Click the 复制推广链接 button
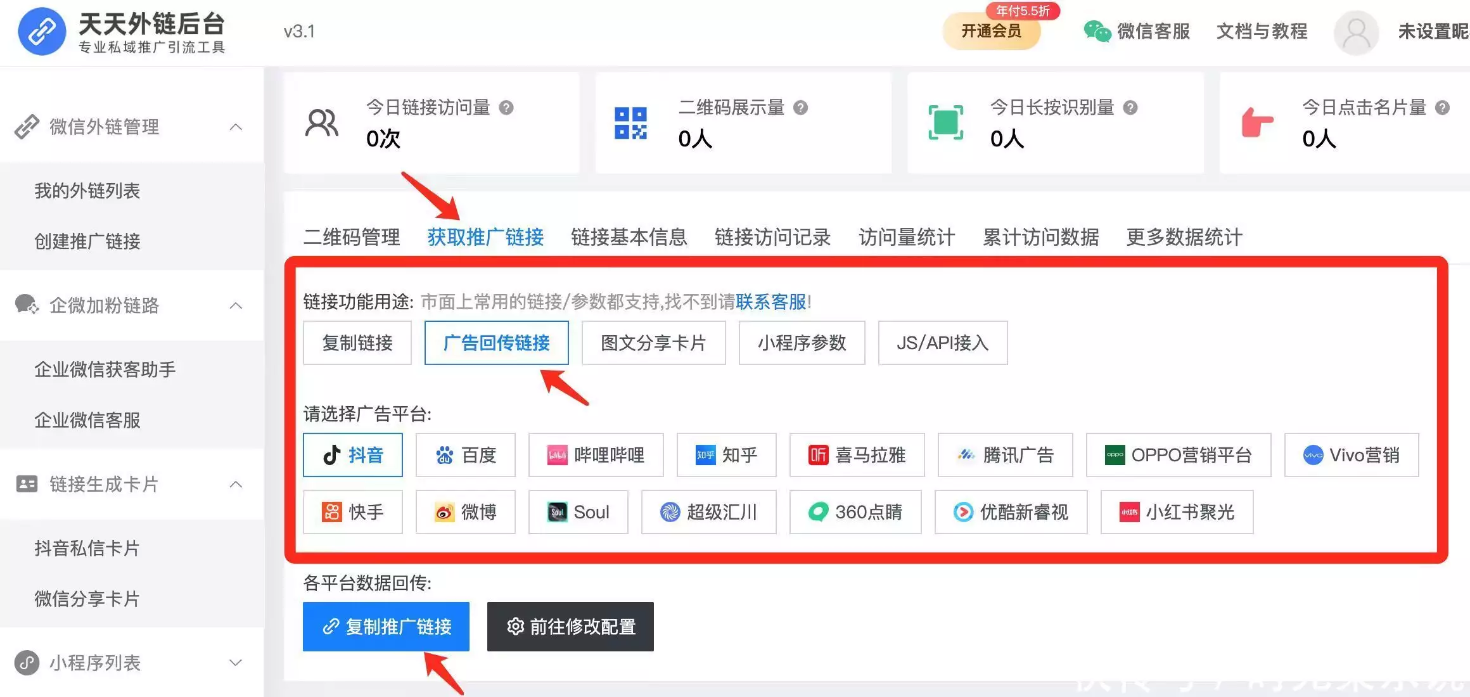The image size is (1470, 697). [385, 627]
